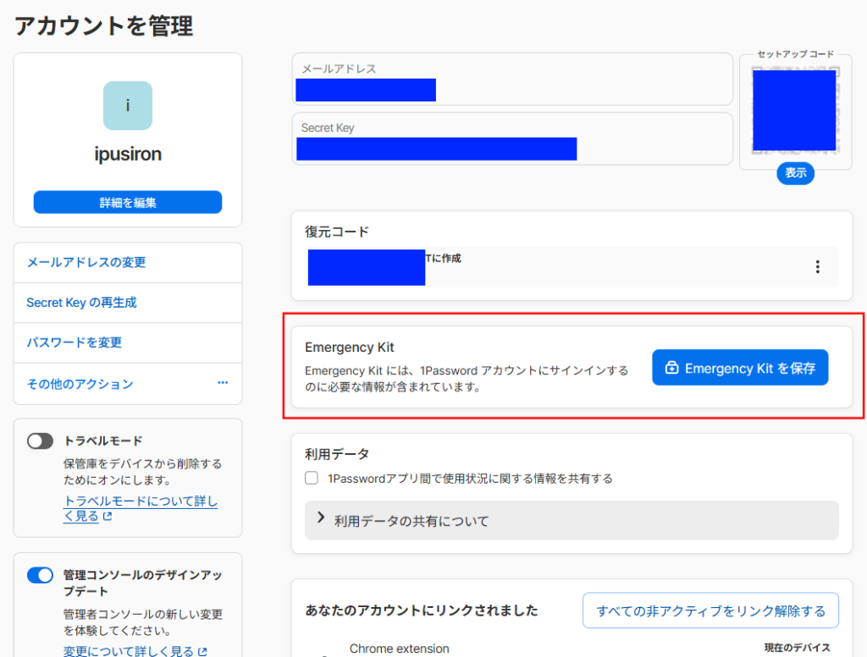The height and width of the screenshot is (657, 867).
Task: Click the ipusiron account name
Action: [x=128, y=154]
